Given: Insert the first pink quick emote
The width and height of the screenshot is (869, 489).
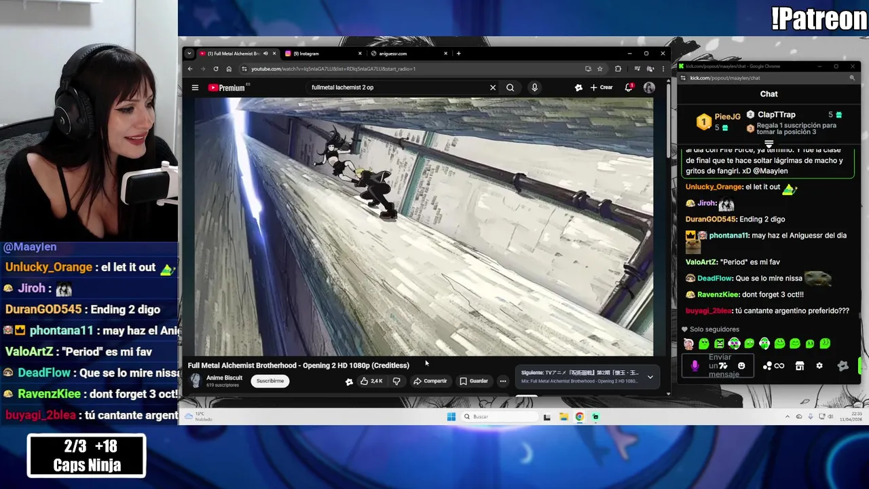Looking at the screenshot, I should coord(688,344).
